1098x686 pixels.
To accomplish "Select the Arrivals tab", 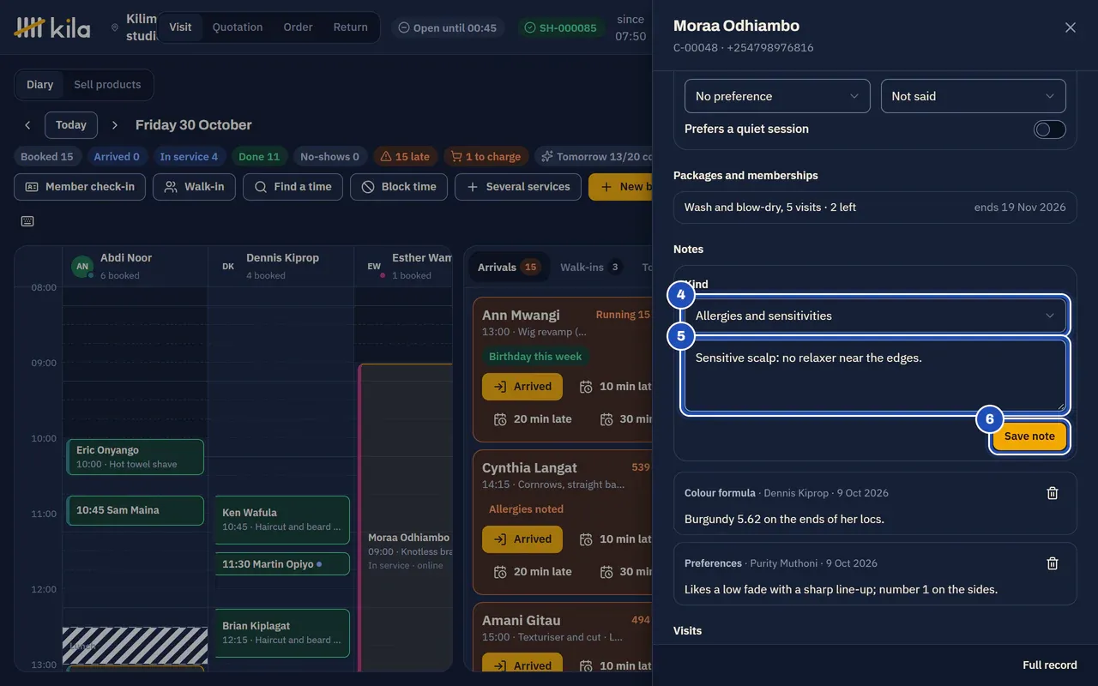I will click(509, 268).
